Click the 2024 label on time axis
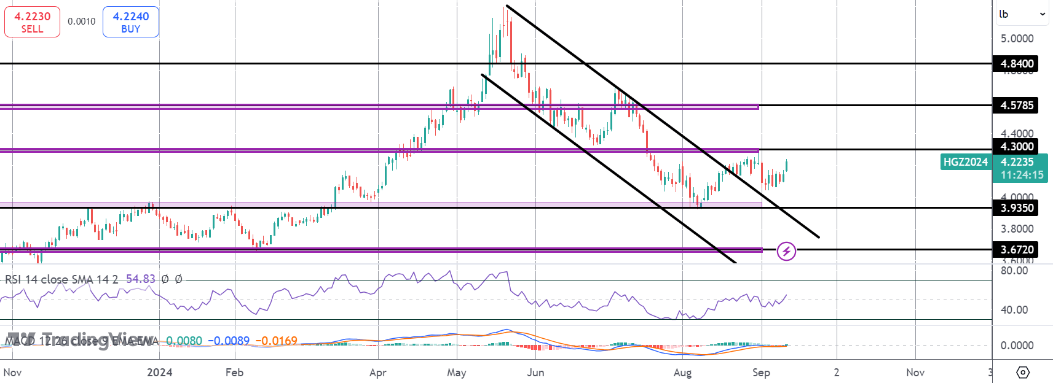Viewport: 1053px width, 383px height. 160,373
